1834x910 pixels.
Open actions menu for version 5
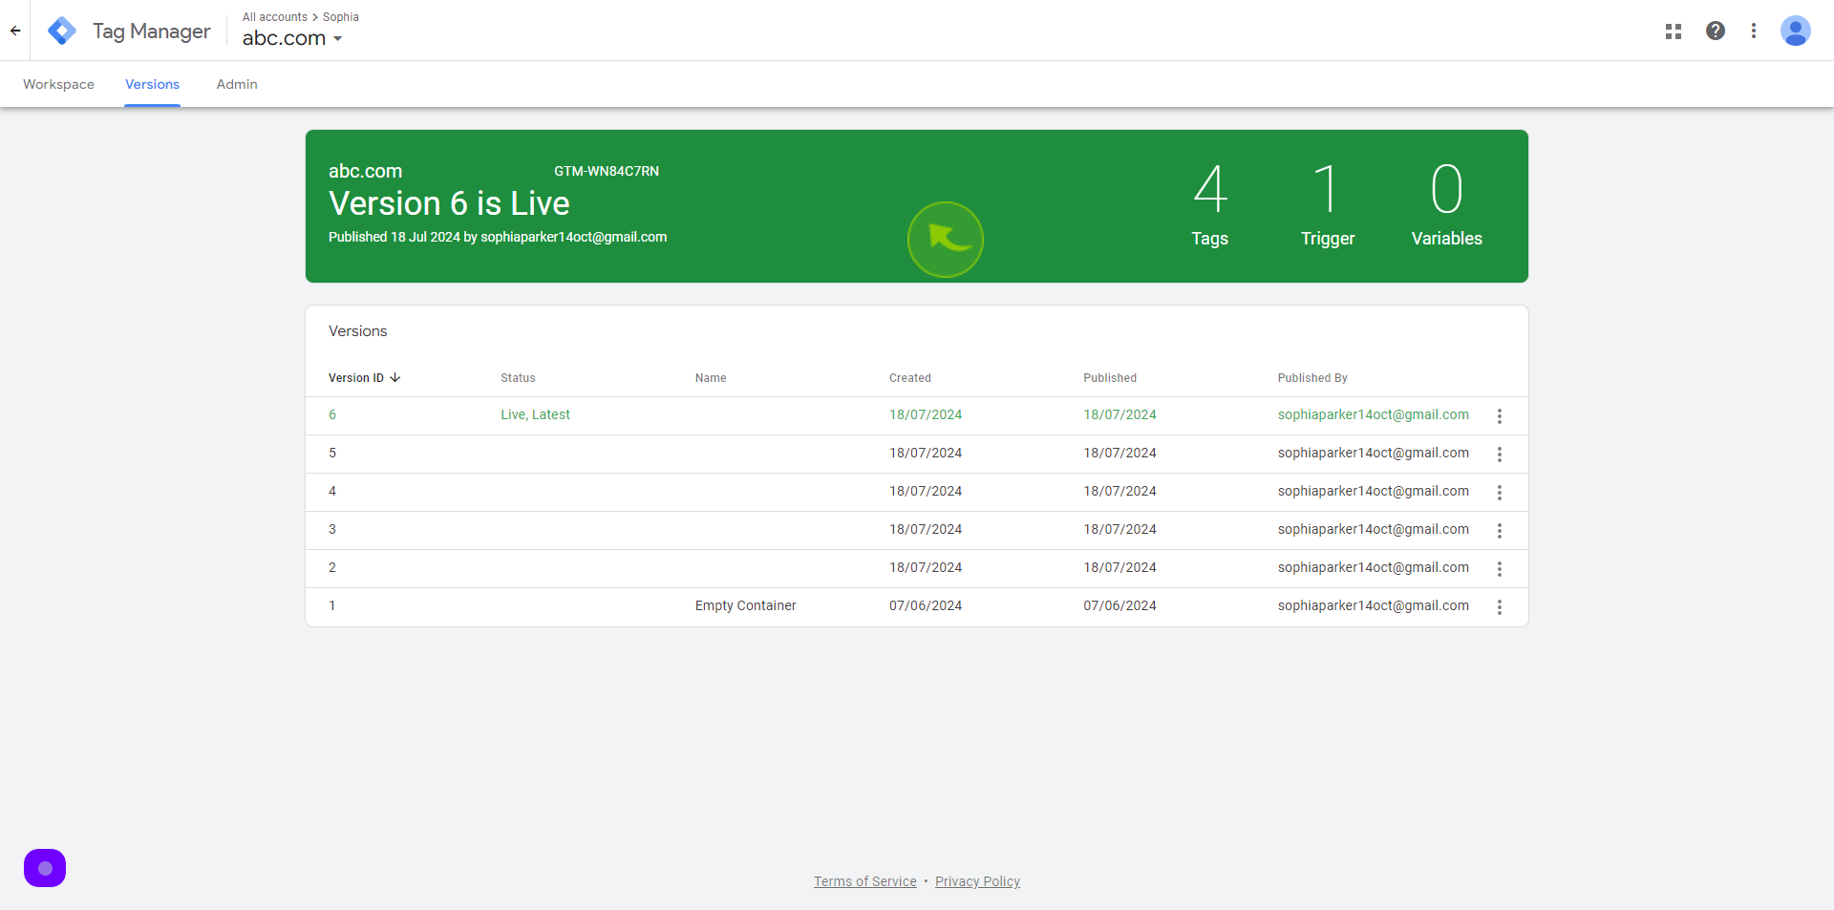pos(1500,455)
